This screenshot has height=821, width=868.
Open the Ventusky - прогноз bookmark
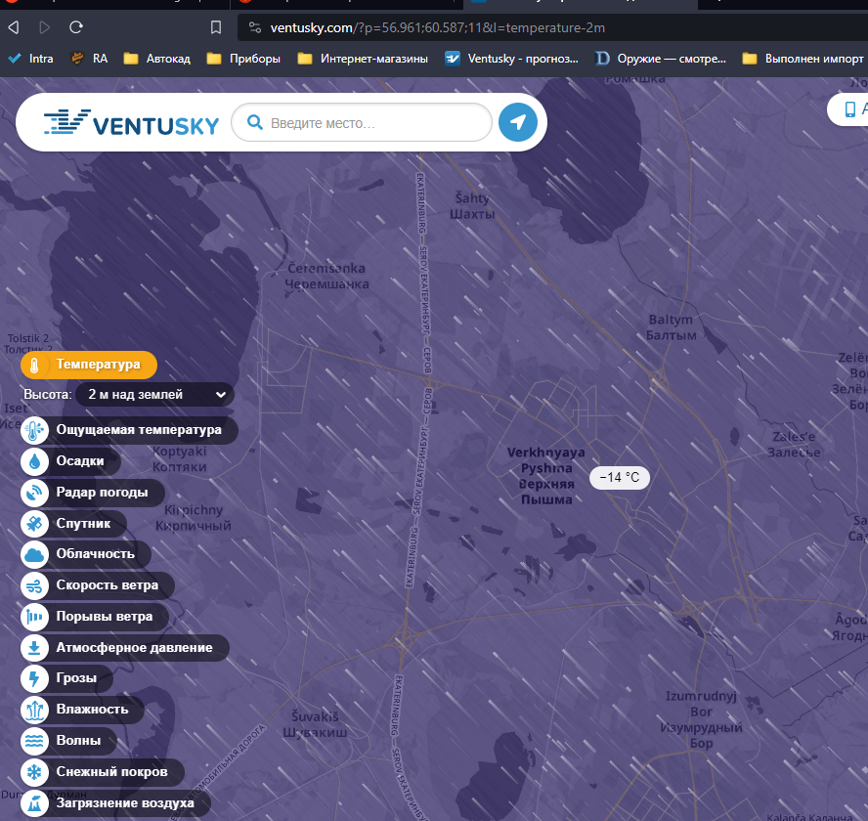[511, 59]
